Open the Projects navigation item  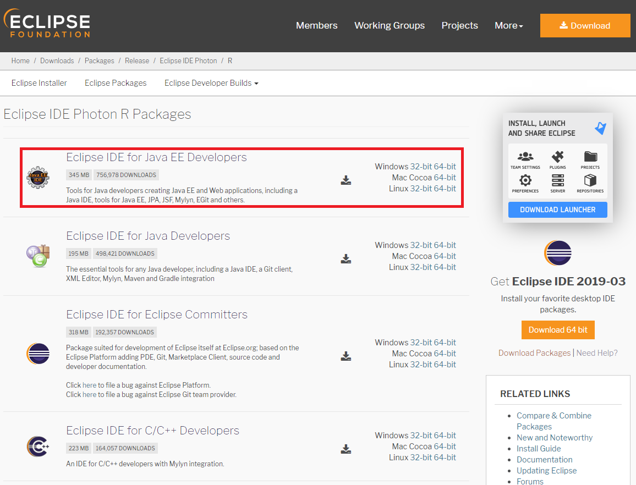[459, 25]
